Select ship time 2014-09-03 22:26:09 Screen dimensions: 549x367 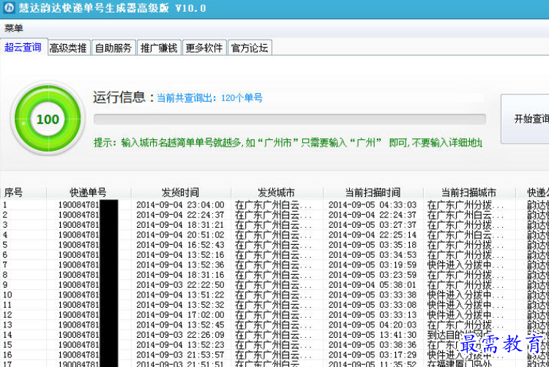[x=180, y=335]
